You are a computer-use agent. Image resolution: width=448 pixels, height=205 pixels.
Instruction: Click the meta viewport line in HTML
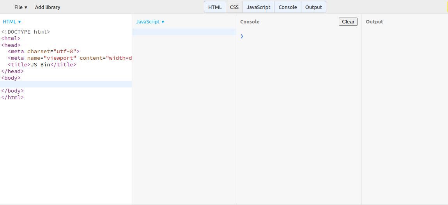pos(69,58)
